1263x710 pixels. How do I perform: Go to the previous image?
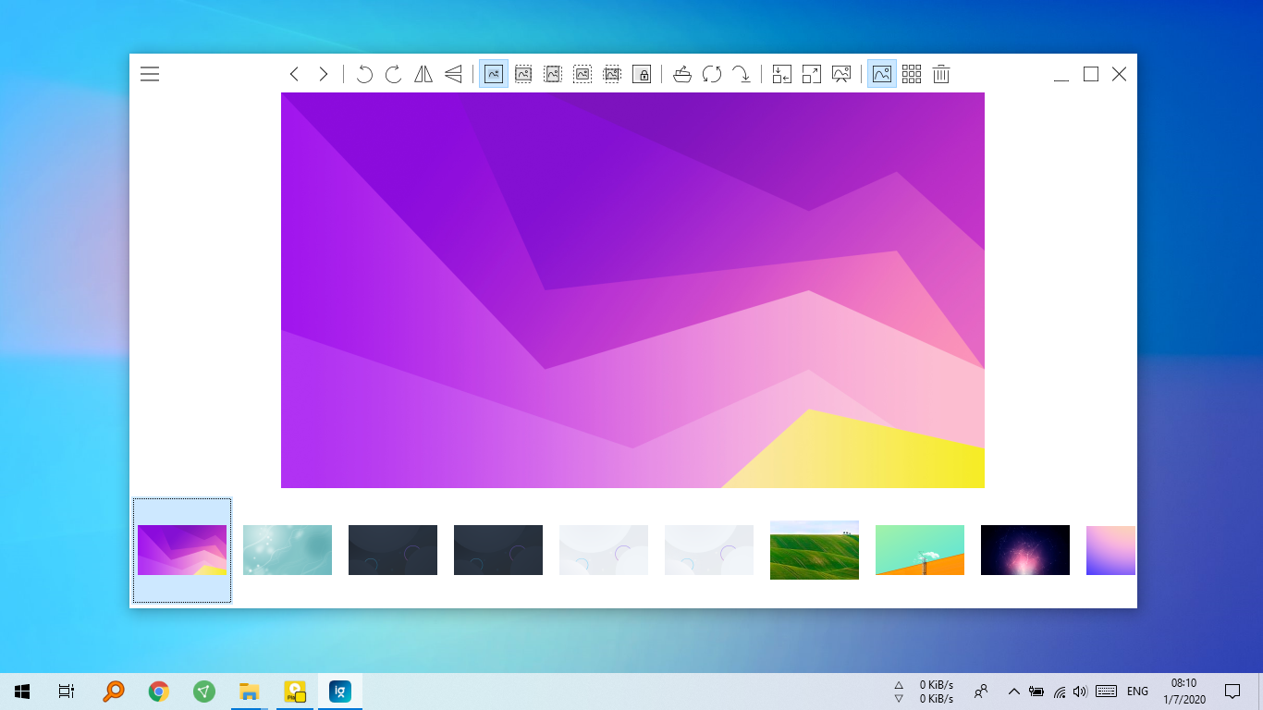(294, 74)
